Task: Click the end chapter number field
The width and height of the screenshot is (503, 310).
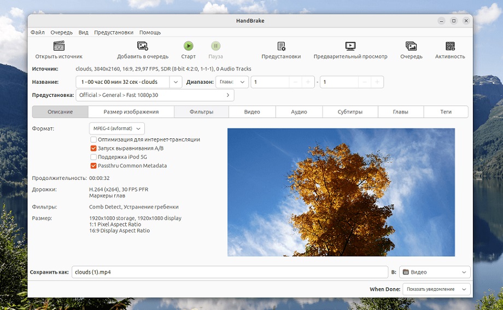Action: (339, 82)
